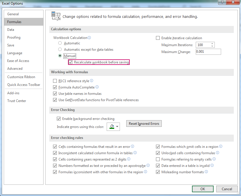Click the Maximum Change input field

[208, 52]
